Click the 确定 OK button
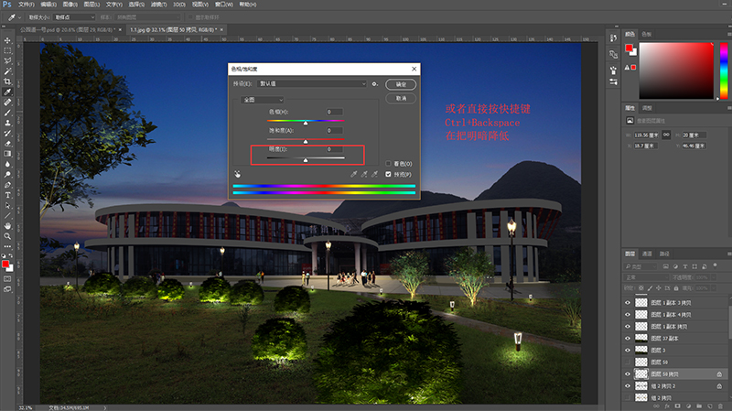The image size is (732, 411). coord(401,83)
